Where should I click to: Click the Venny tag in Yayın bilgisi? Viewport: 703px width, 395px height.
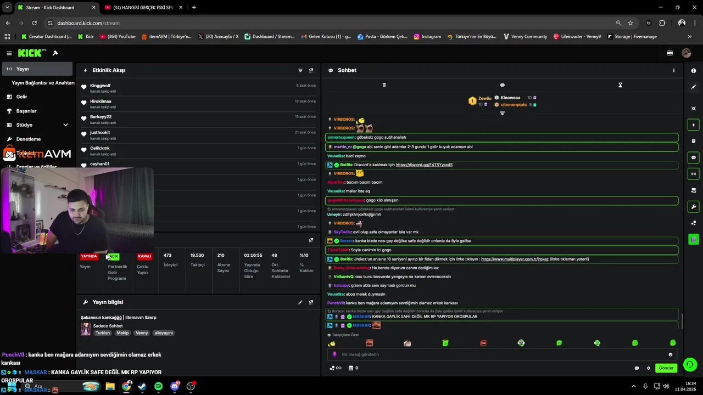click(142, 333)
